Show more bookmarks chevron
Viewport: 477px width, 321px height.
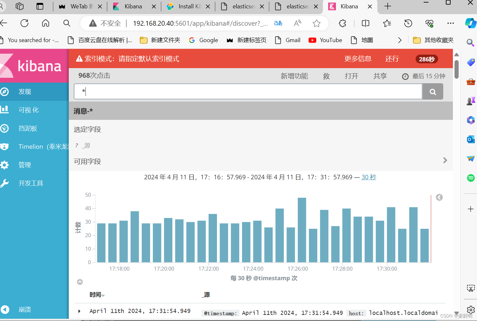click(x=400, y=40)
